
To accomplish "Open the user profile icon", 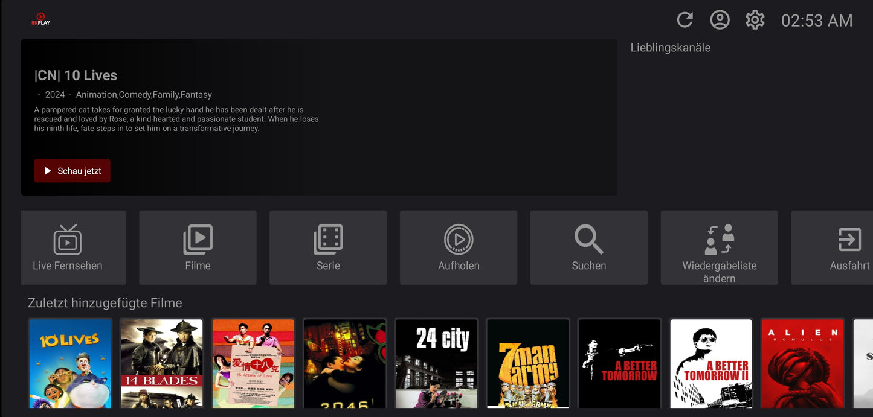I will (720, 20).
